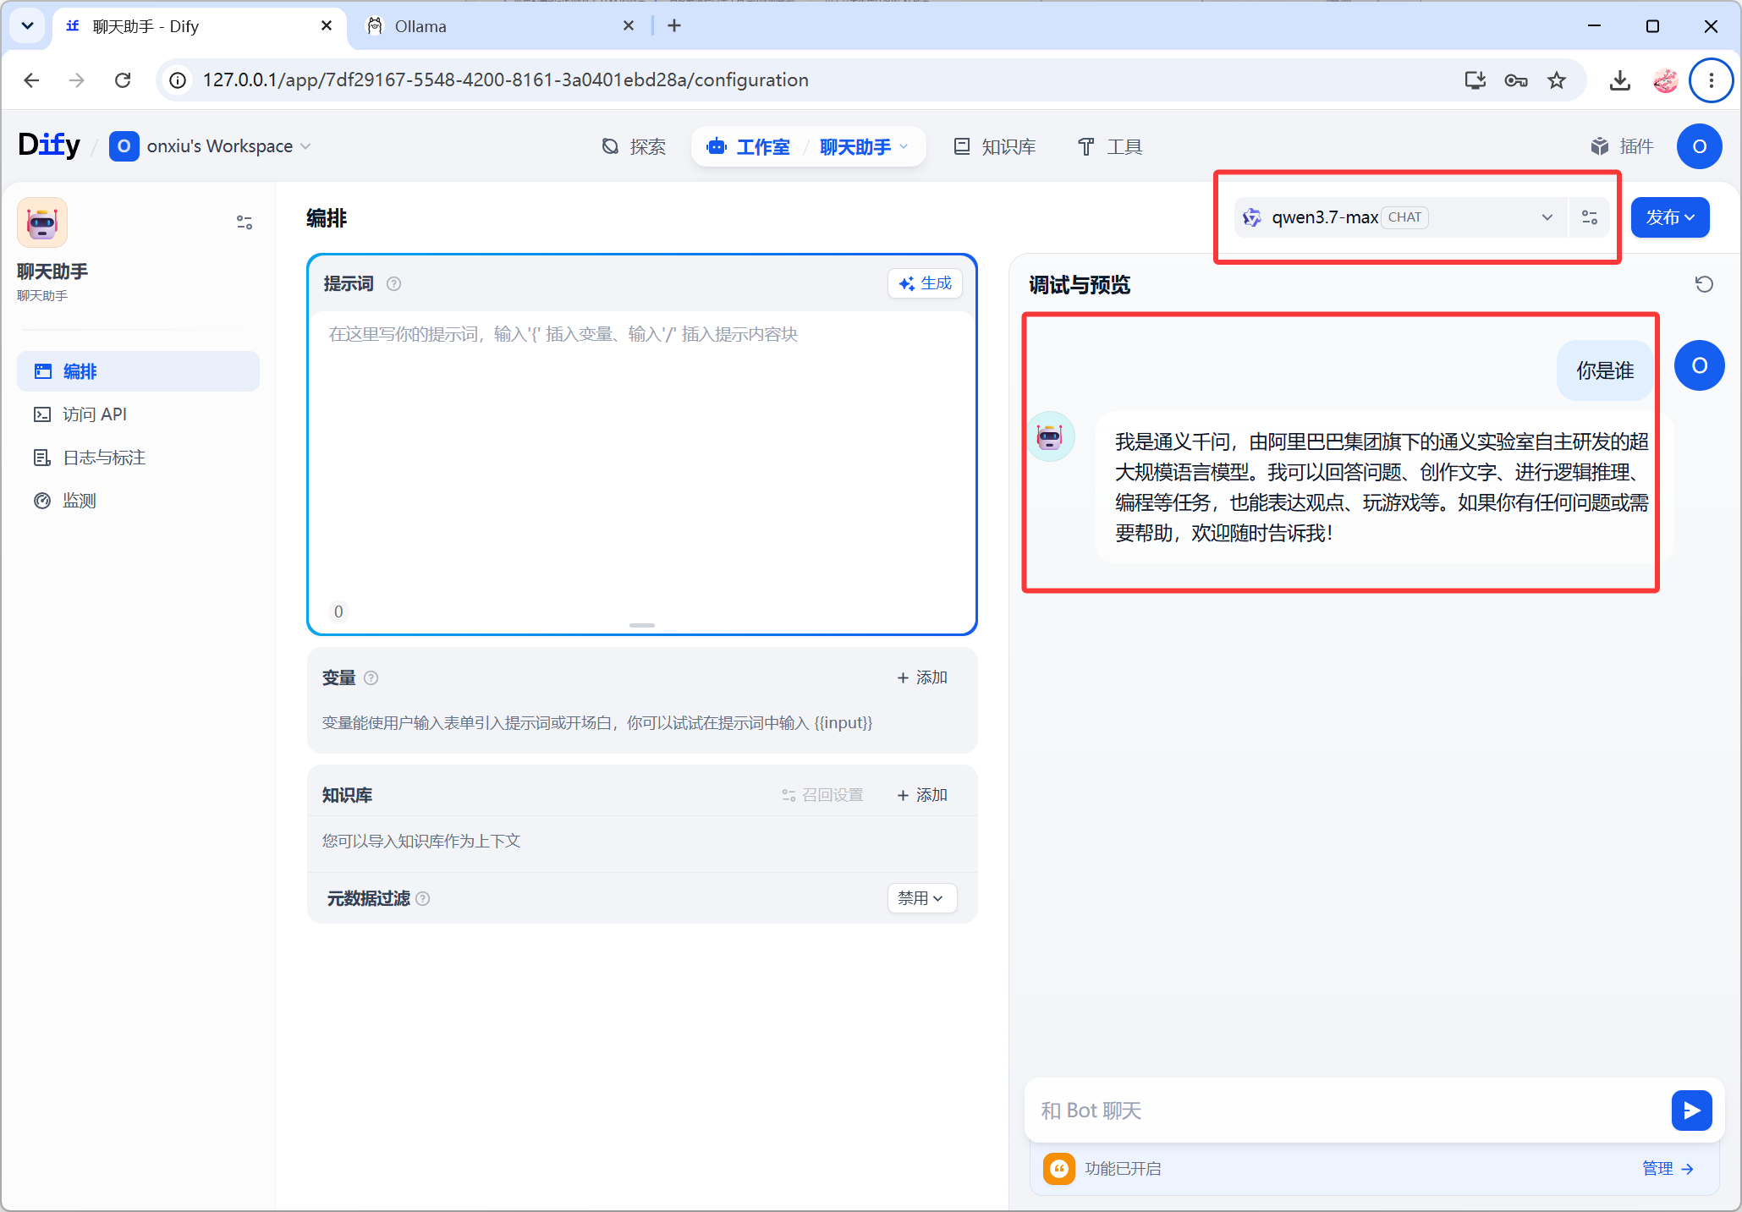Screen dimensions: 1742x1212
Task: Click the prompt box resize handle
Action: click(641, 625)
